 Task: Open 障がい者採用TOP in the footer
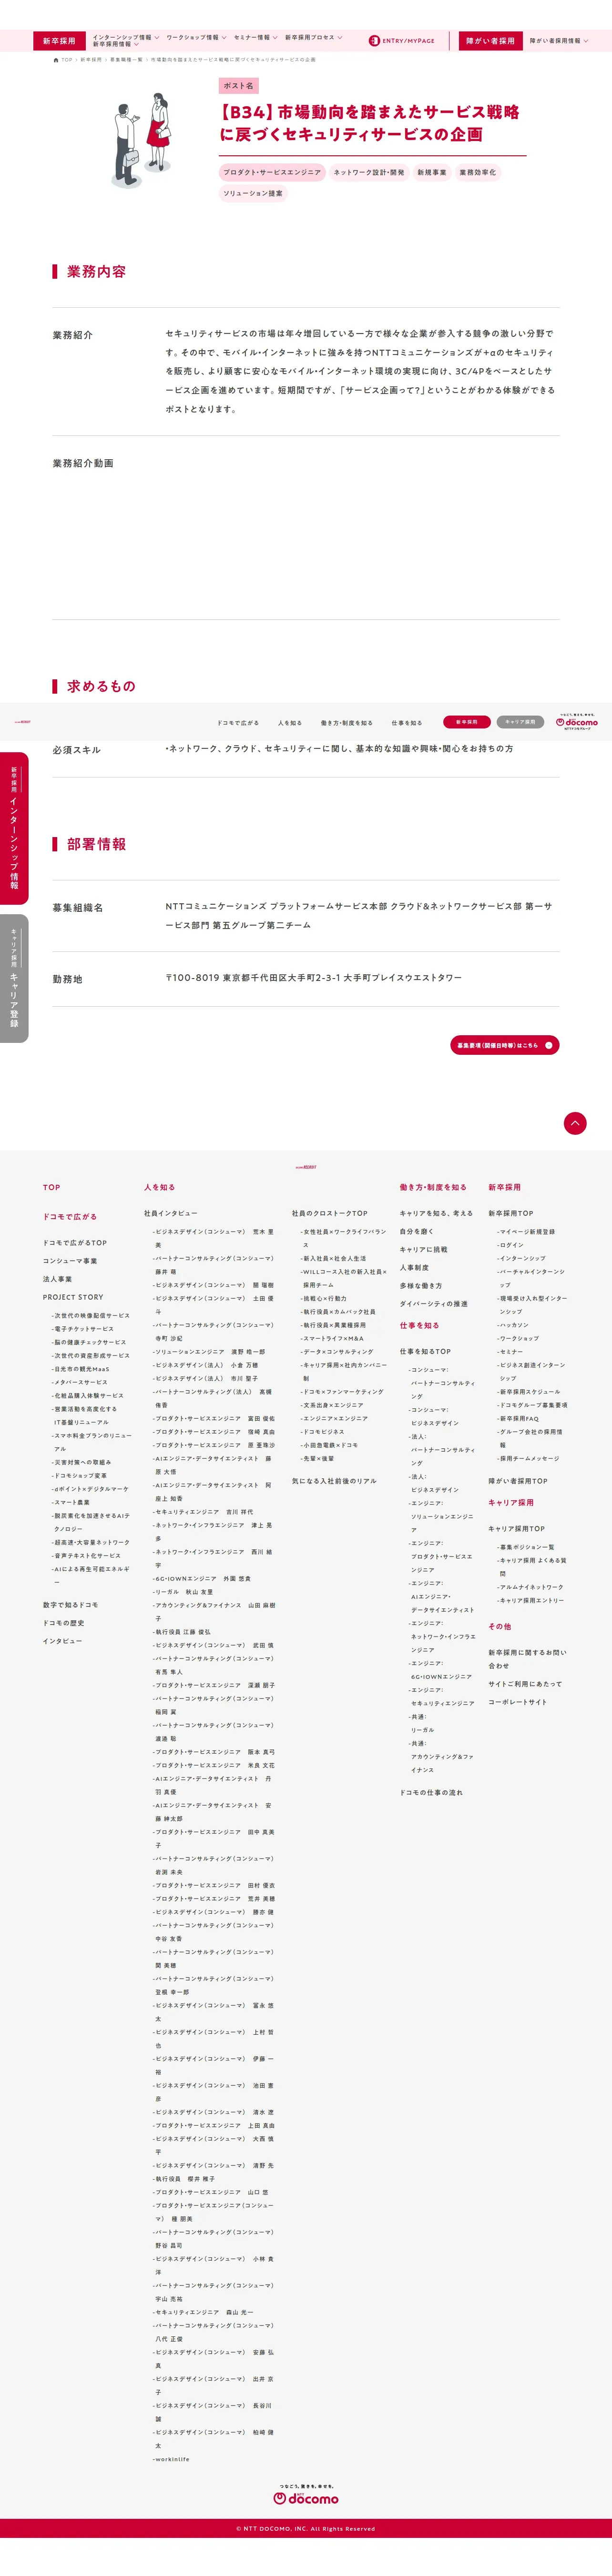pyautogui.click(x=518, y=1481)
